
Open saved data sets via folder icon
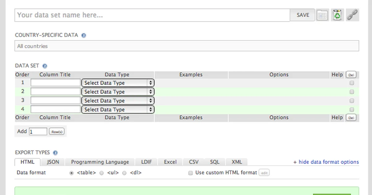pos(322,15)
